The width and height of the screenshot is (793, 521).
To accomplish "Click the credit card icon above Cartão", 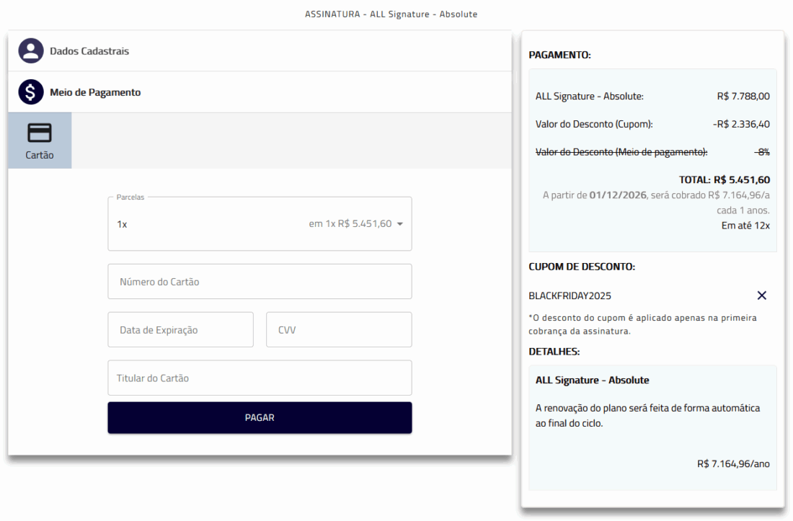I will [x=40, y=133].
